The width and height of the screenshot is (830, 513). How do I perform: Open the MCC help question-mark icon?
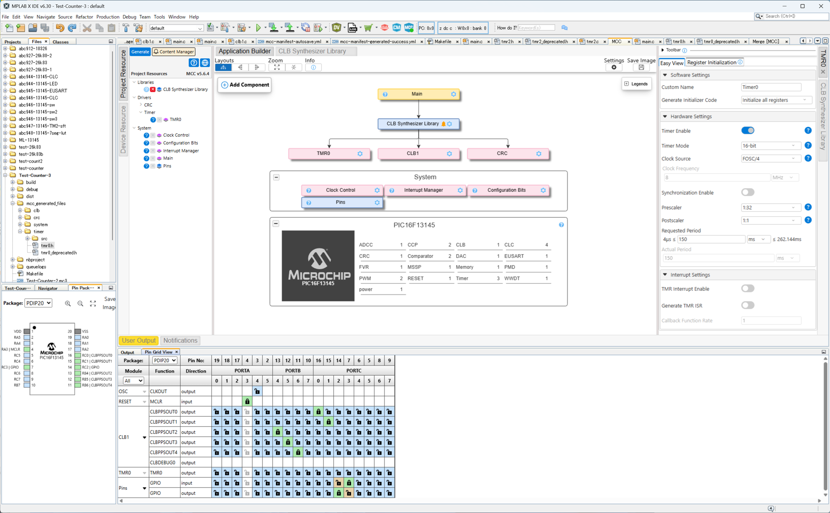pos(194,63)
